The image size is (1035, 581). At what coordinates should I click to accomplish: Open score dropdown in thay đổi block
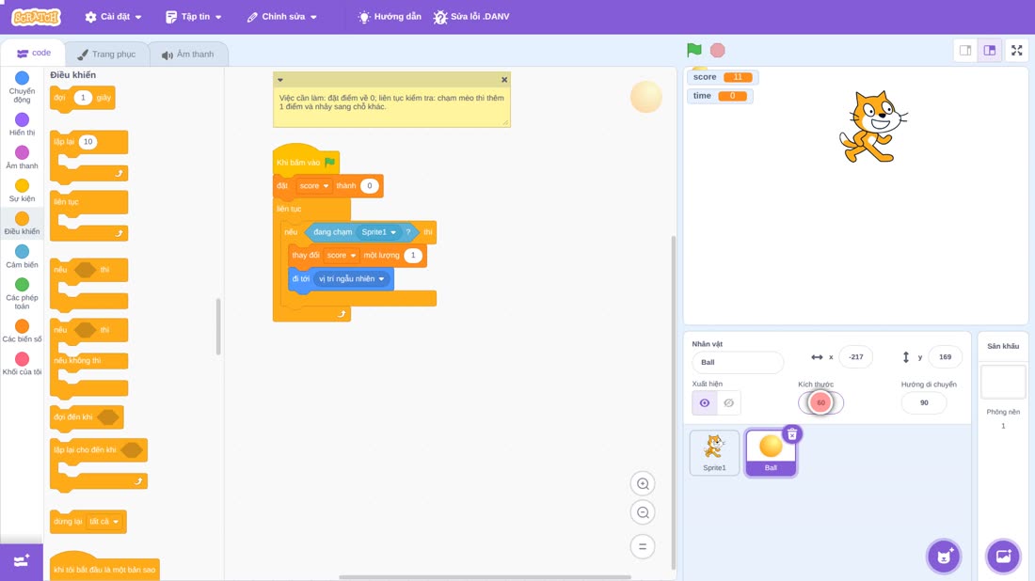click(341, 255)
